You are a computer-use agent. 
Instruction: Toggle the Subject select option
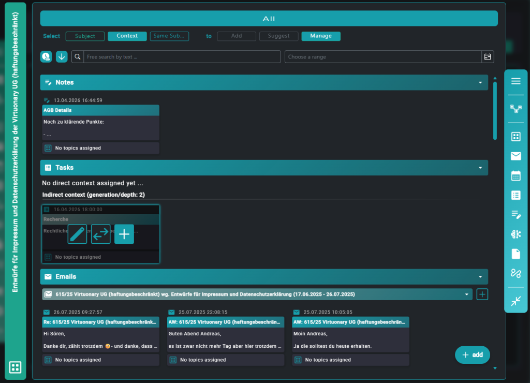(85, 36)
